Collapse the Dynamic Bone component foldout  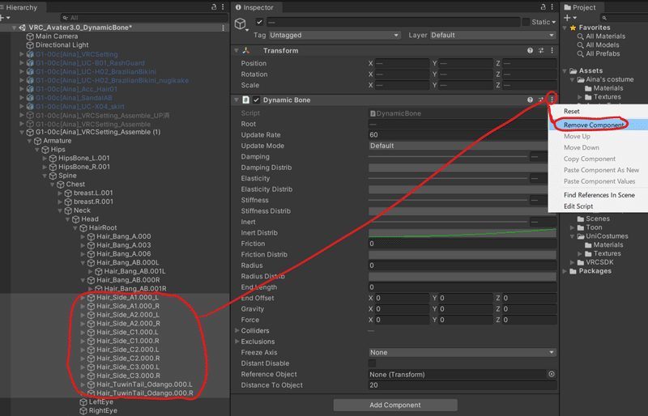point(237,100)
